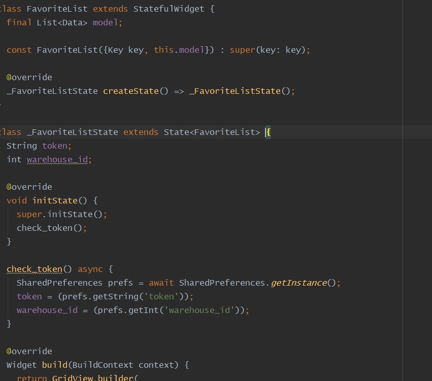Click closing brace ending initState method
This screenshot has height=381, width=432.
9,241
